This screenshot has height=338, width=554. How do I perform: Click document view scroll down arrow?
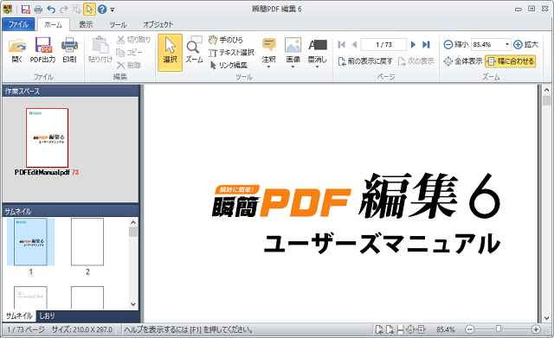click(x=546, y=318)
